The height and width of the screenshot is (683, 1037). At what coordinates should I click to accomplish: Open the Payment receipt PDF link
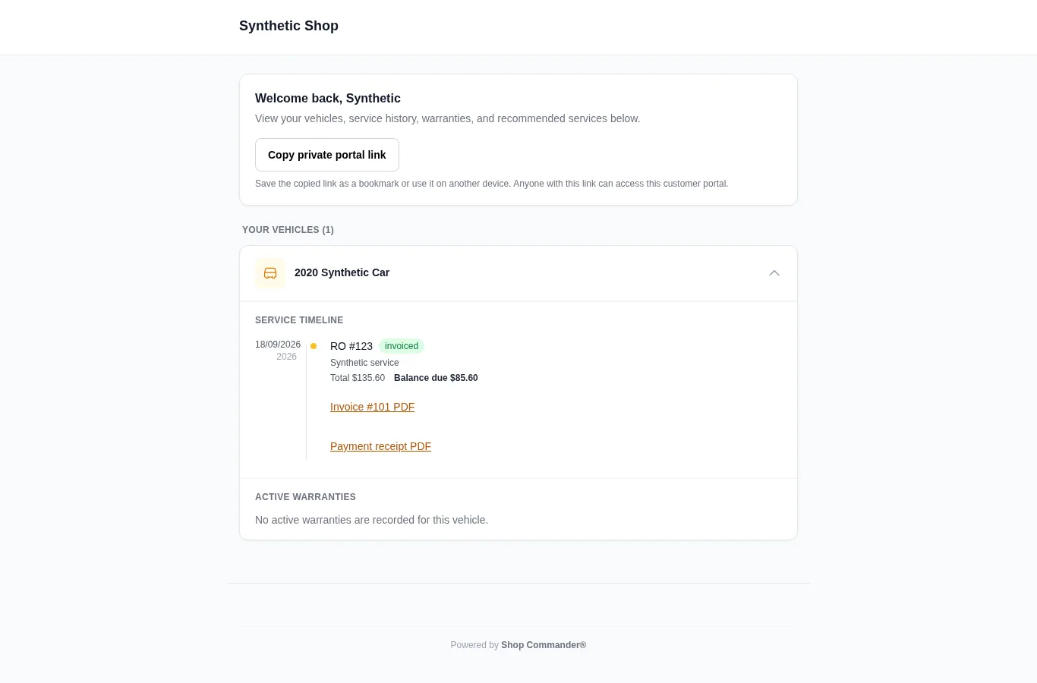click(x=380, y=446)
